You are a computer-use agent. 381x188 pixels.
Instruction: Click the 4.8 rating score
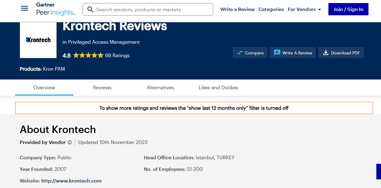pos(67,56)
